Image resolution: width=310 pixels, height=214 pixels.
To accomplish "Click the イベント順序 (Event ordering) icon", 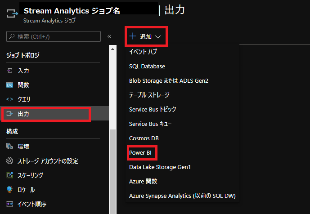I will (10, 204).
